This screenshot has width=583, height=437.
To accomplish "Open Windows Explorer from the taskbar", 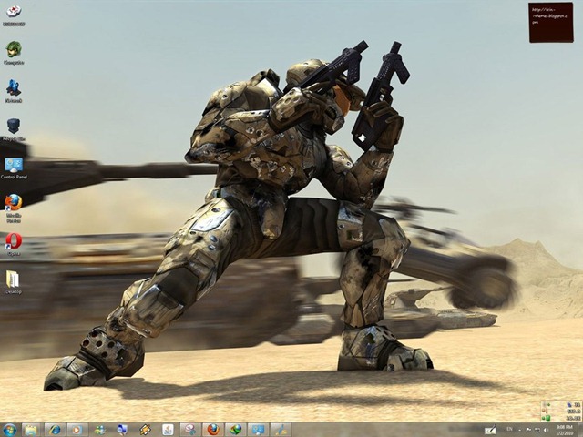I will click(32, 430).
